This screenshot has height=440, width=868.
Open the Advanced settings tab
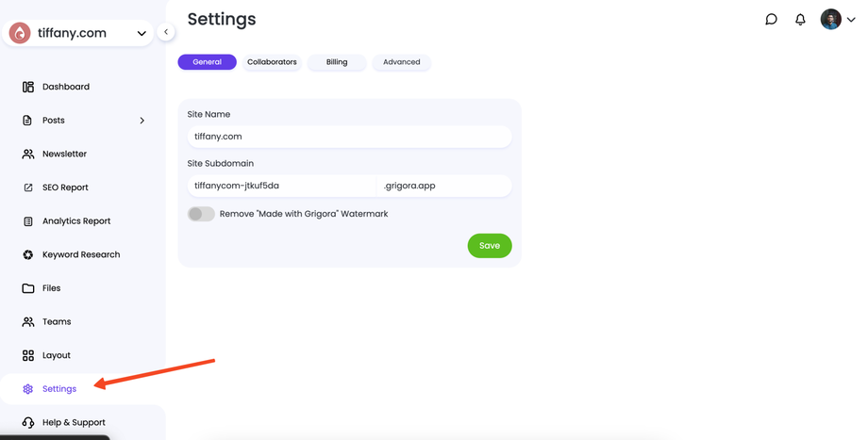[401, 62]
